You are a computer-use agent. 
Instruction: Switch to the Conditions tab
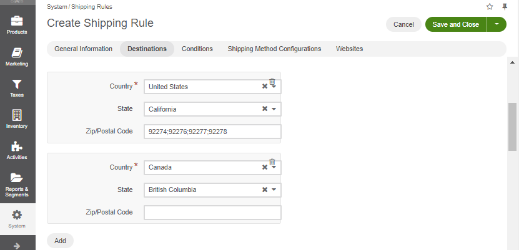[197, 49]
